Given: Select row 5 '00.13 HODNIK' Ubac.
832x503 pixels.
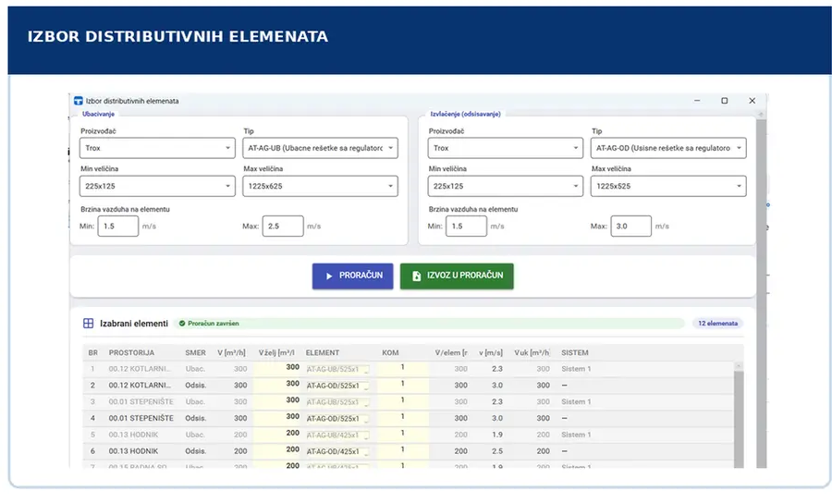Looking at the screenshot, I should [x=409, y=436].
